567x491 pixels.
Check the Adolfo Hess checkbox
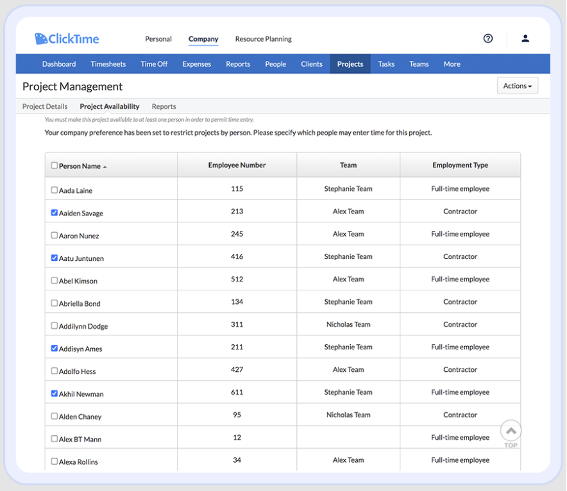pyautogui.click(x=55, y=371)
